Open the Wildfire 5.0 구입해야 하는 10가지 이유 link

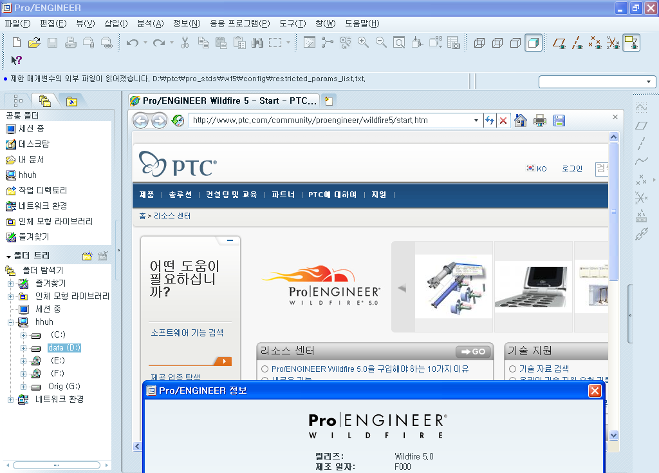370,369
